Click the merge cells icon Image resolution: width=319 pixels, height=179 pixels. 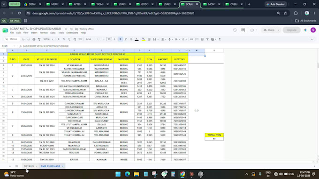click(155, 39)
